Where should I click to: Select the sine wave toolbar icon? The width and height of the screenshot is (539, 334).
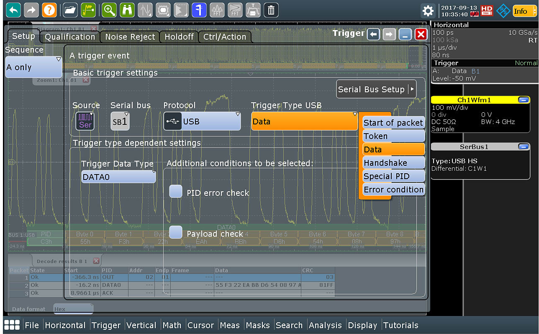pyautogui.click(x=145, y=10)
